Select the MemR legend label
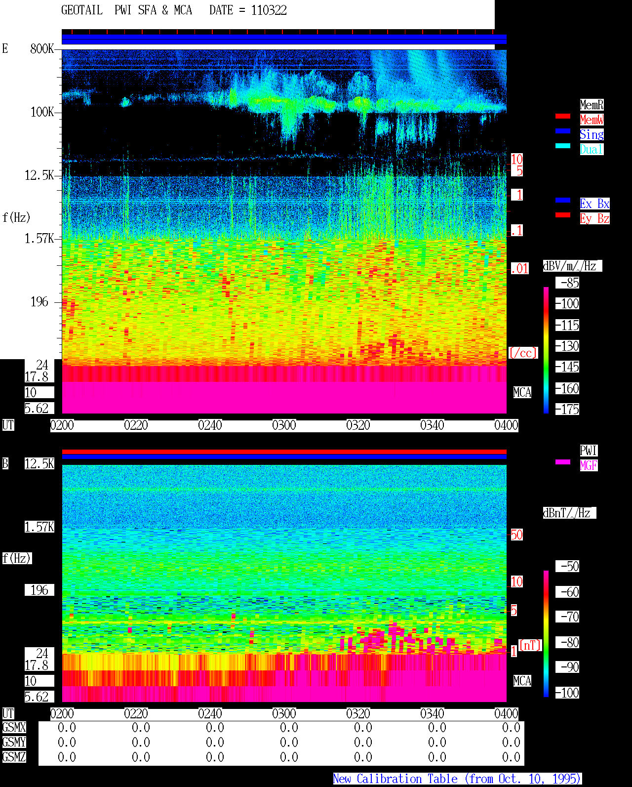The width and height of the screenshot is (632, 787). [x=592, y=105]
